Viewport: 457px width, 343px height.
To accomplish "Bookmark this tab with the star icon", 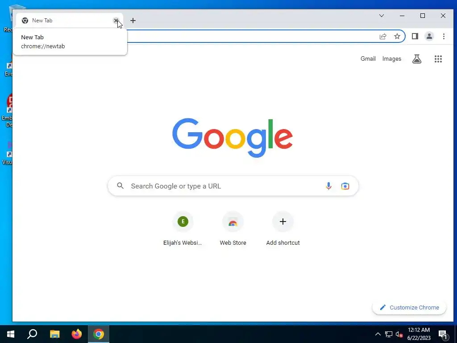I will click(x=397, y=36).
